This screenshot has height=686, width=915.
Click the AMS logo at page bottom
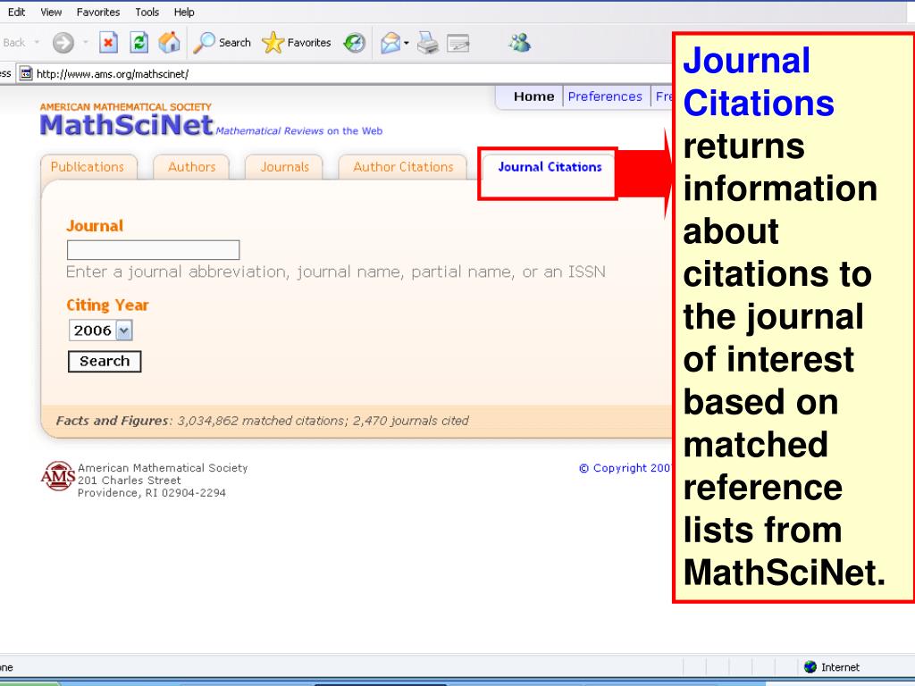58,476
